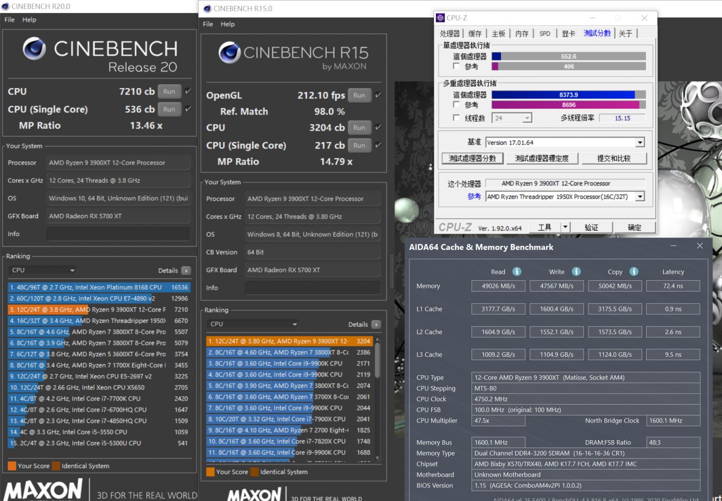Click CPU-Z title bar app icon
This screenshot has height=501, width=722.
440,18
